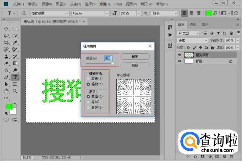Choose the Crop tool
The height and width of the screenshot is (161, 242).
(x=6, y=42)
